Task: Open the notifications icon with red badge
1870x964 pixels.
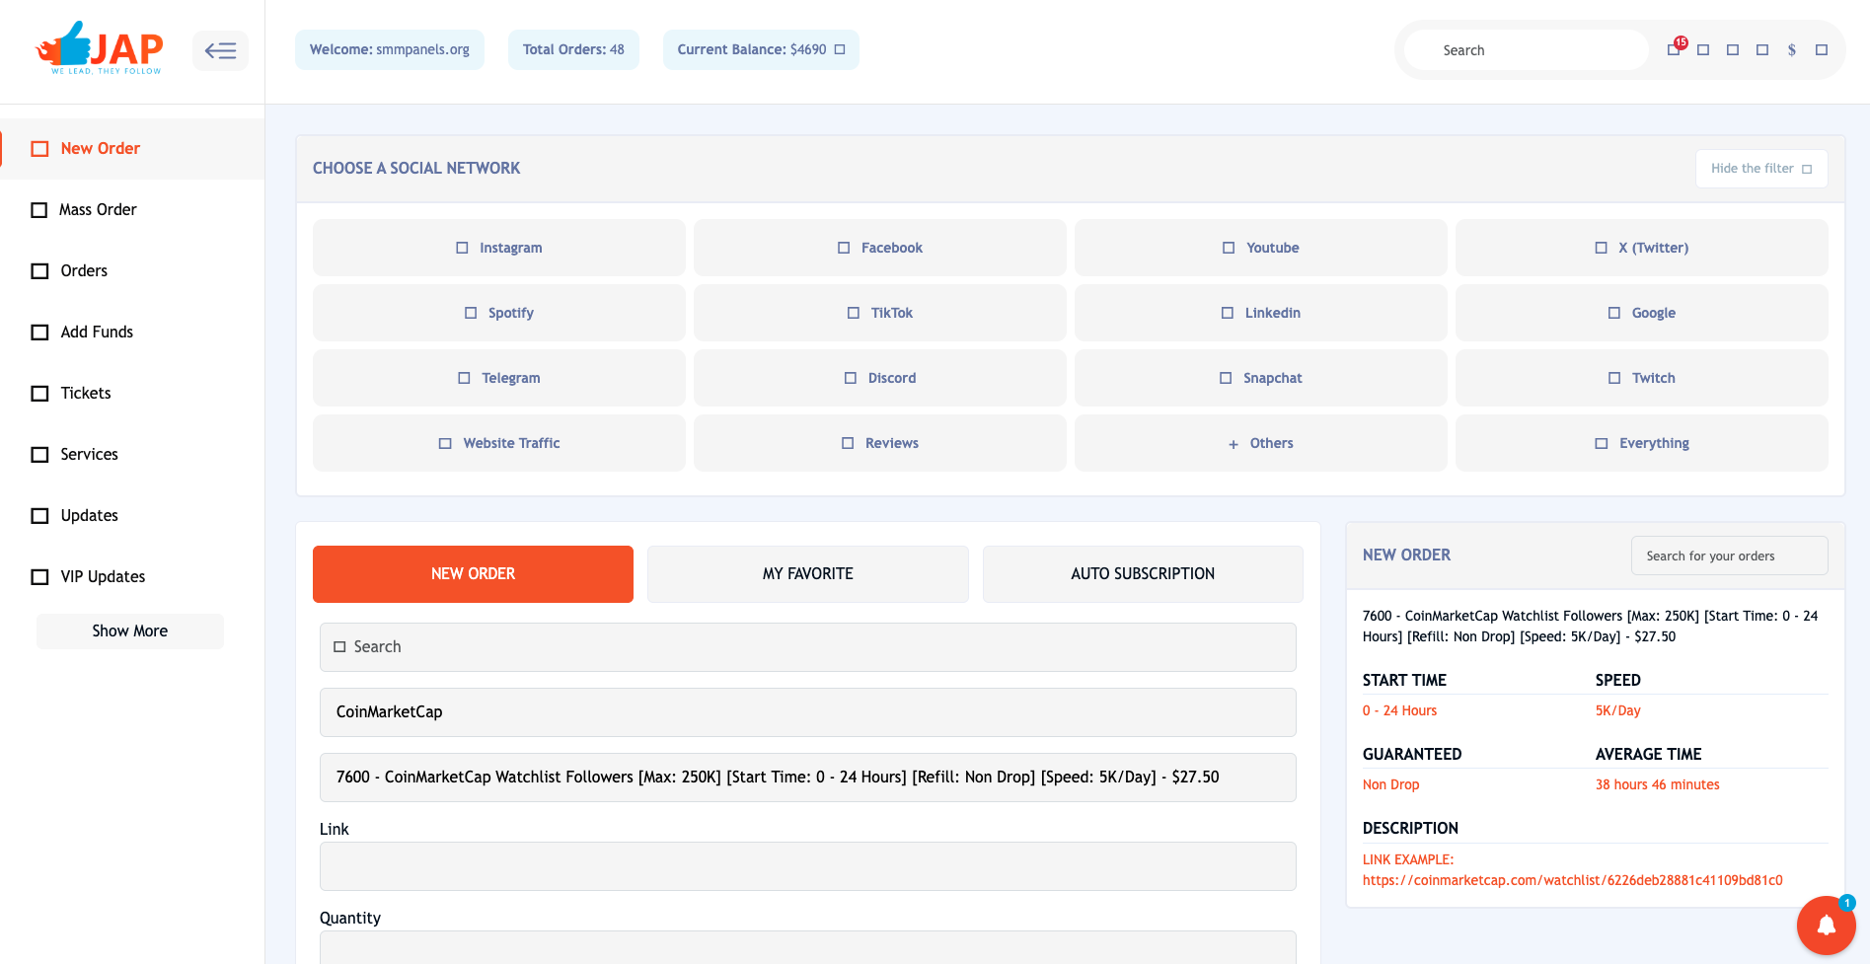Action: pos(1674,49)
